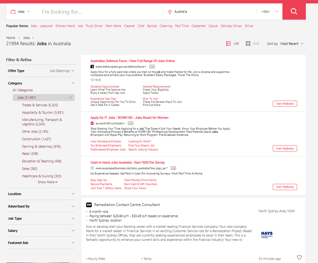Screen dimensions: 318x263
Task: Select popular item Delivery Driver
Action: click(x=231, y=26)
